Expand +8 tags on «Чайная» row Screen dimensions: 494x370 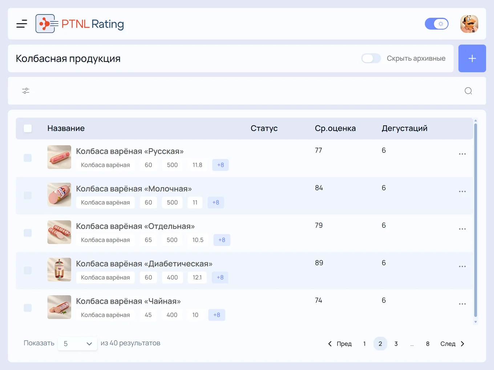(217, 315)
